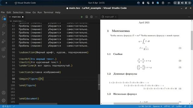The width and height of the screenshot is (193, 108).
Task: Change language mode via LaTeX
Action: click(x=179, y=106)
